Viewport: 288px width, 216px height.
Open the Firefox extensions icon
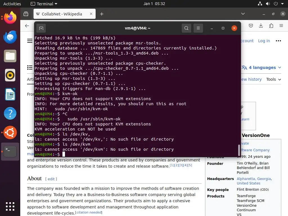click(x=271, y=26)
